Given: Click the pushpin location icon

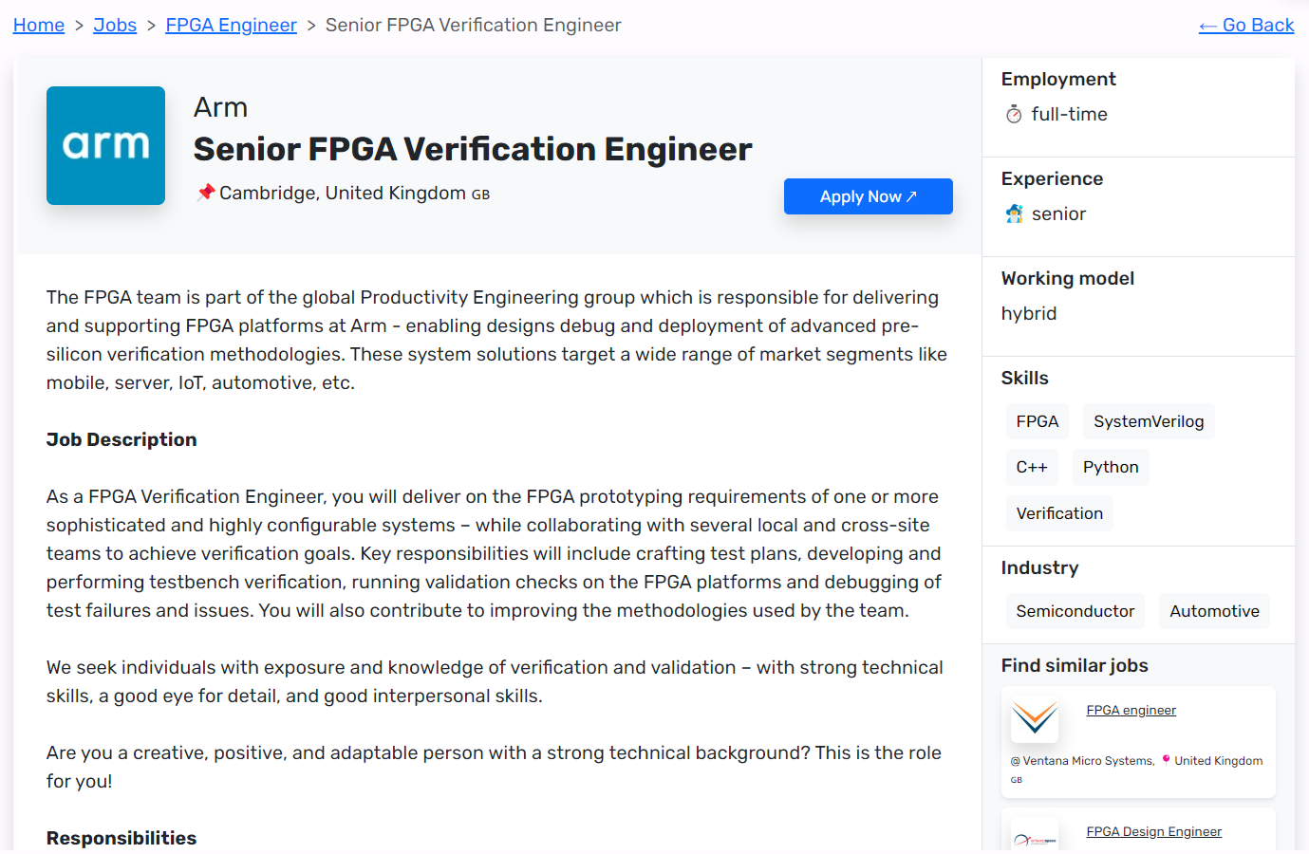Looking at the screenshot, I should (x=205, y=193).
